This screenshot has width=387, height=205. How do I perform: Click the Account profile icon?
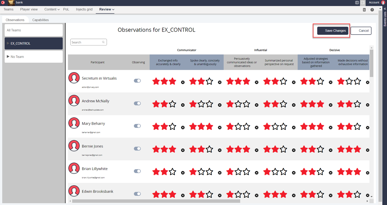(x=383, y=3)
